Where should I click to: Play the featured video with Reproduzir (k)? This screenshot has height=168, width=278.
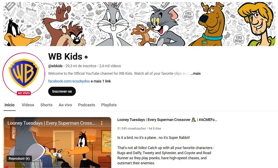pos(19,158)
